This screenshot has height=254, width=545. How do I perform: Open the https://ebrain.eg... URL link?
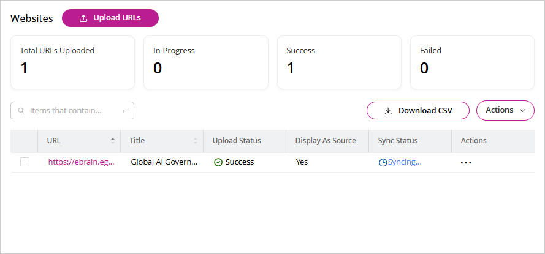click(x=81, y=162)
